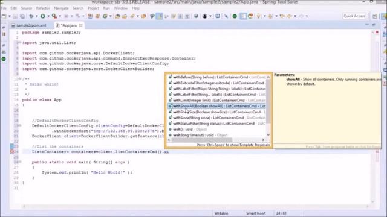
Task: Click proposal list scroll-up arrow
Action: click(x=268, y=77)
